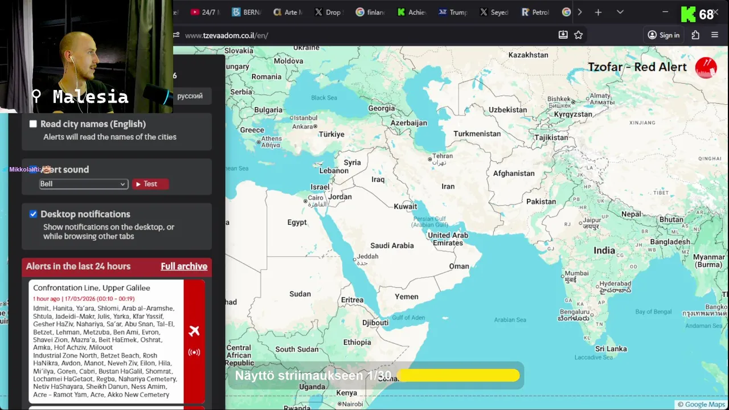
Task: Click the Sign in button
Action: pyautogui.click(x=664, y=35)
